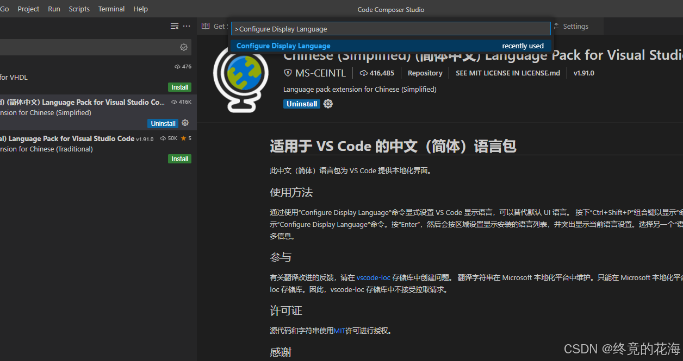
Task: Click the 50K download count text
Action: 172,138
